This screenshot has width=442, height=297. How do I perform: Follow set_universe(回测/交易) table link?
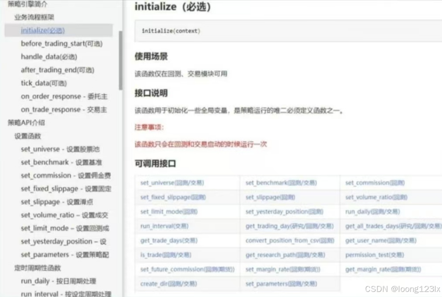172,183
